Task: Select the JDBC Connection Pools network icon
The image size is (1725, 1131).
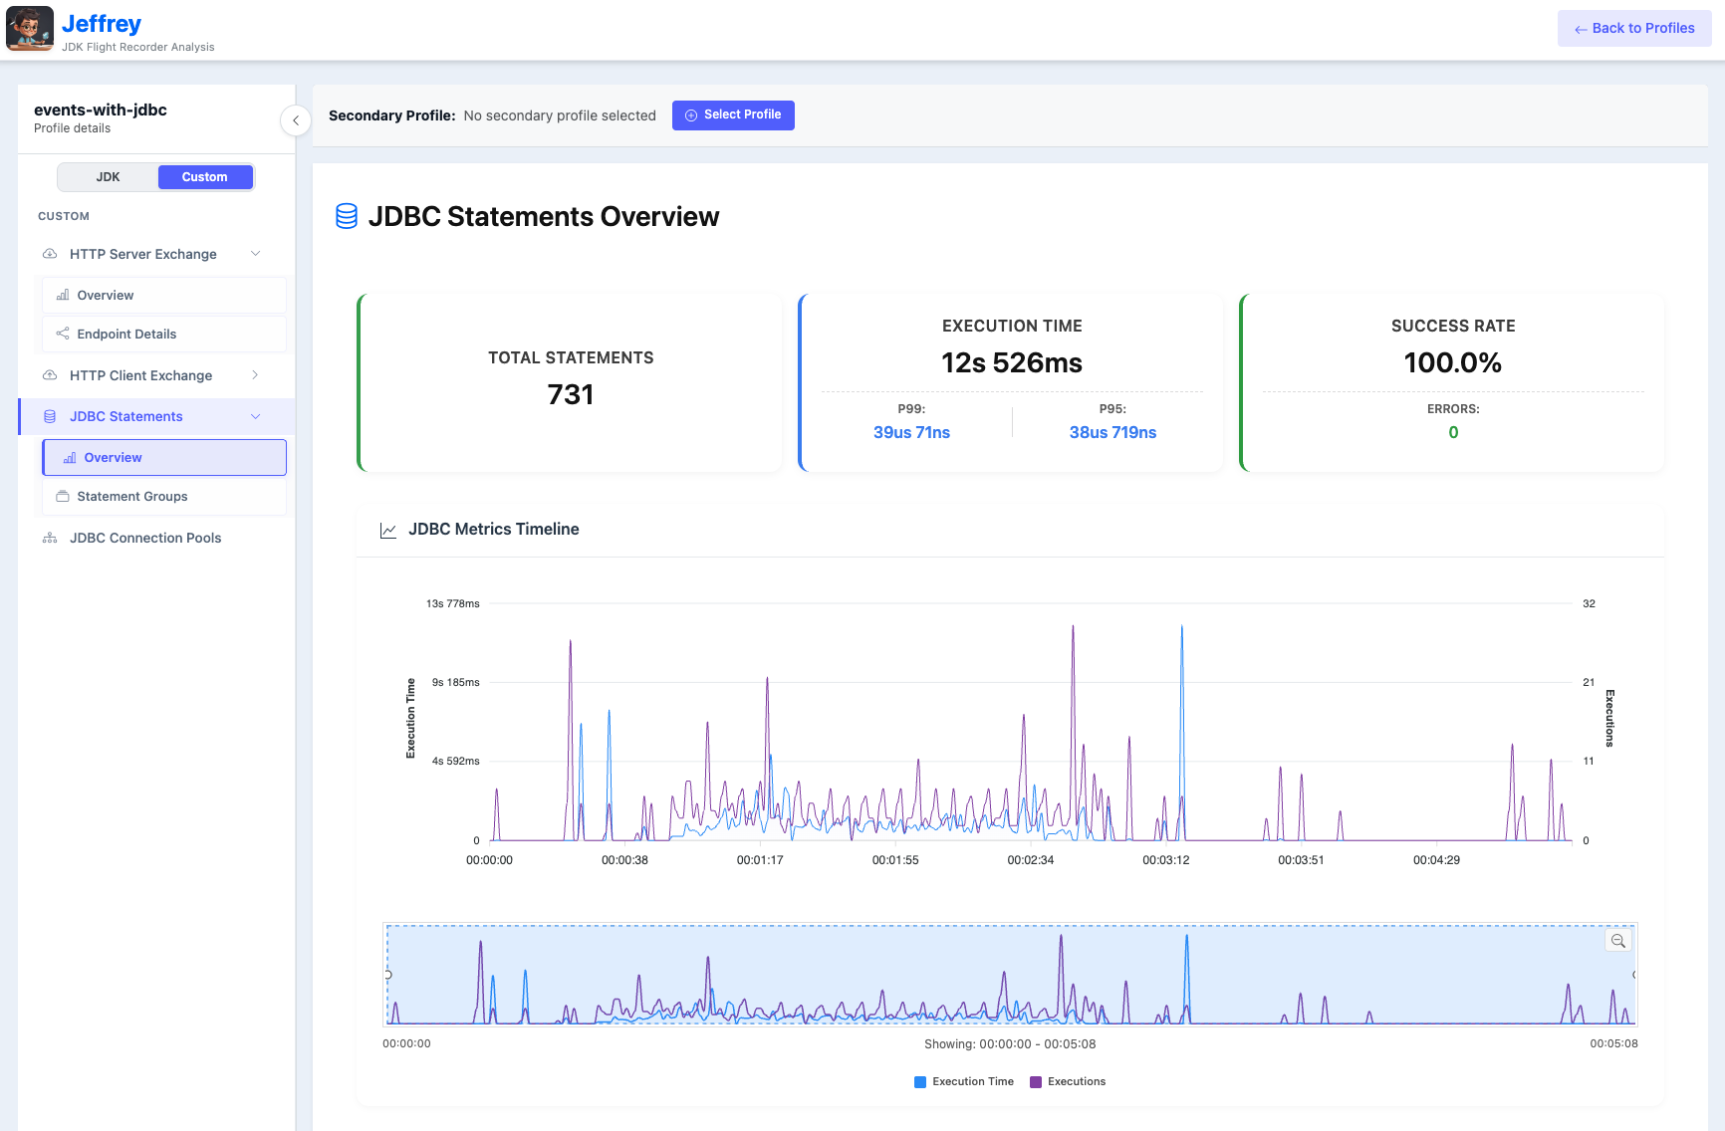Action: (50, 538)
